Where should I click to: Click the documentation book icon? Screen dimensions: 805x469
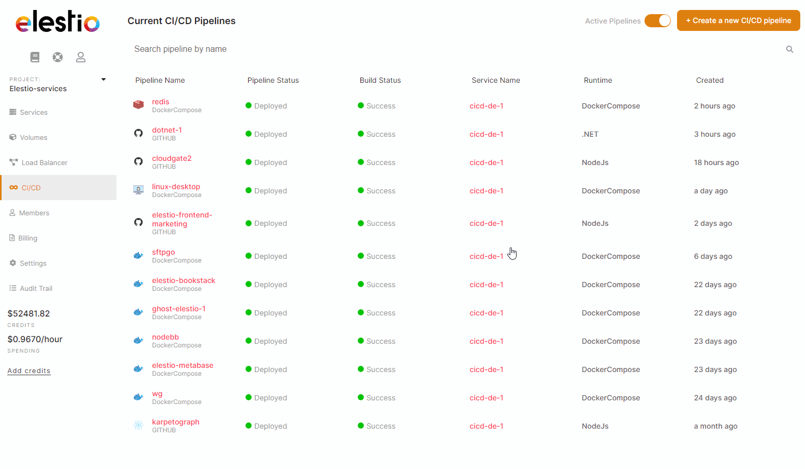click(x=35, y=57)
